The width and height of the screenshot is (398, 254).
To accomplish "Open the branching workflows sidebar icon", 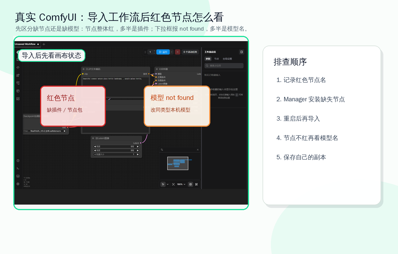I will (x=18, y=83).
